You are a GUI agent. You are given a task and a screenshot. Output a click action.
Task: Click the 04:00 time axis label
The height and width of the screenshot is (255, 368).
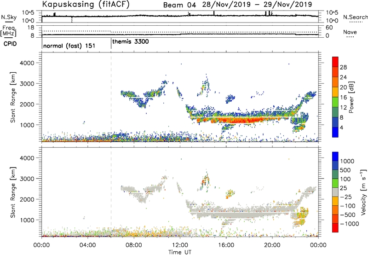(x=88, y=245)
